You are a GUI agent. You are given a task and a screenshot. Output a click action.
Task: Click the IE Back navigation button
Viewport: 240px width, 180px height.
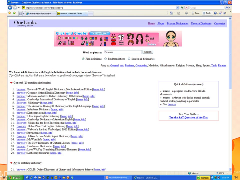[10, 8]
